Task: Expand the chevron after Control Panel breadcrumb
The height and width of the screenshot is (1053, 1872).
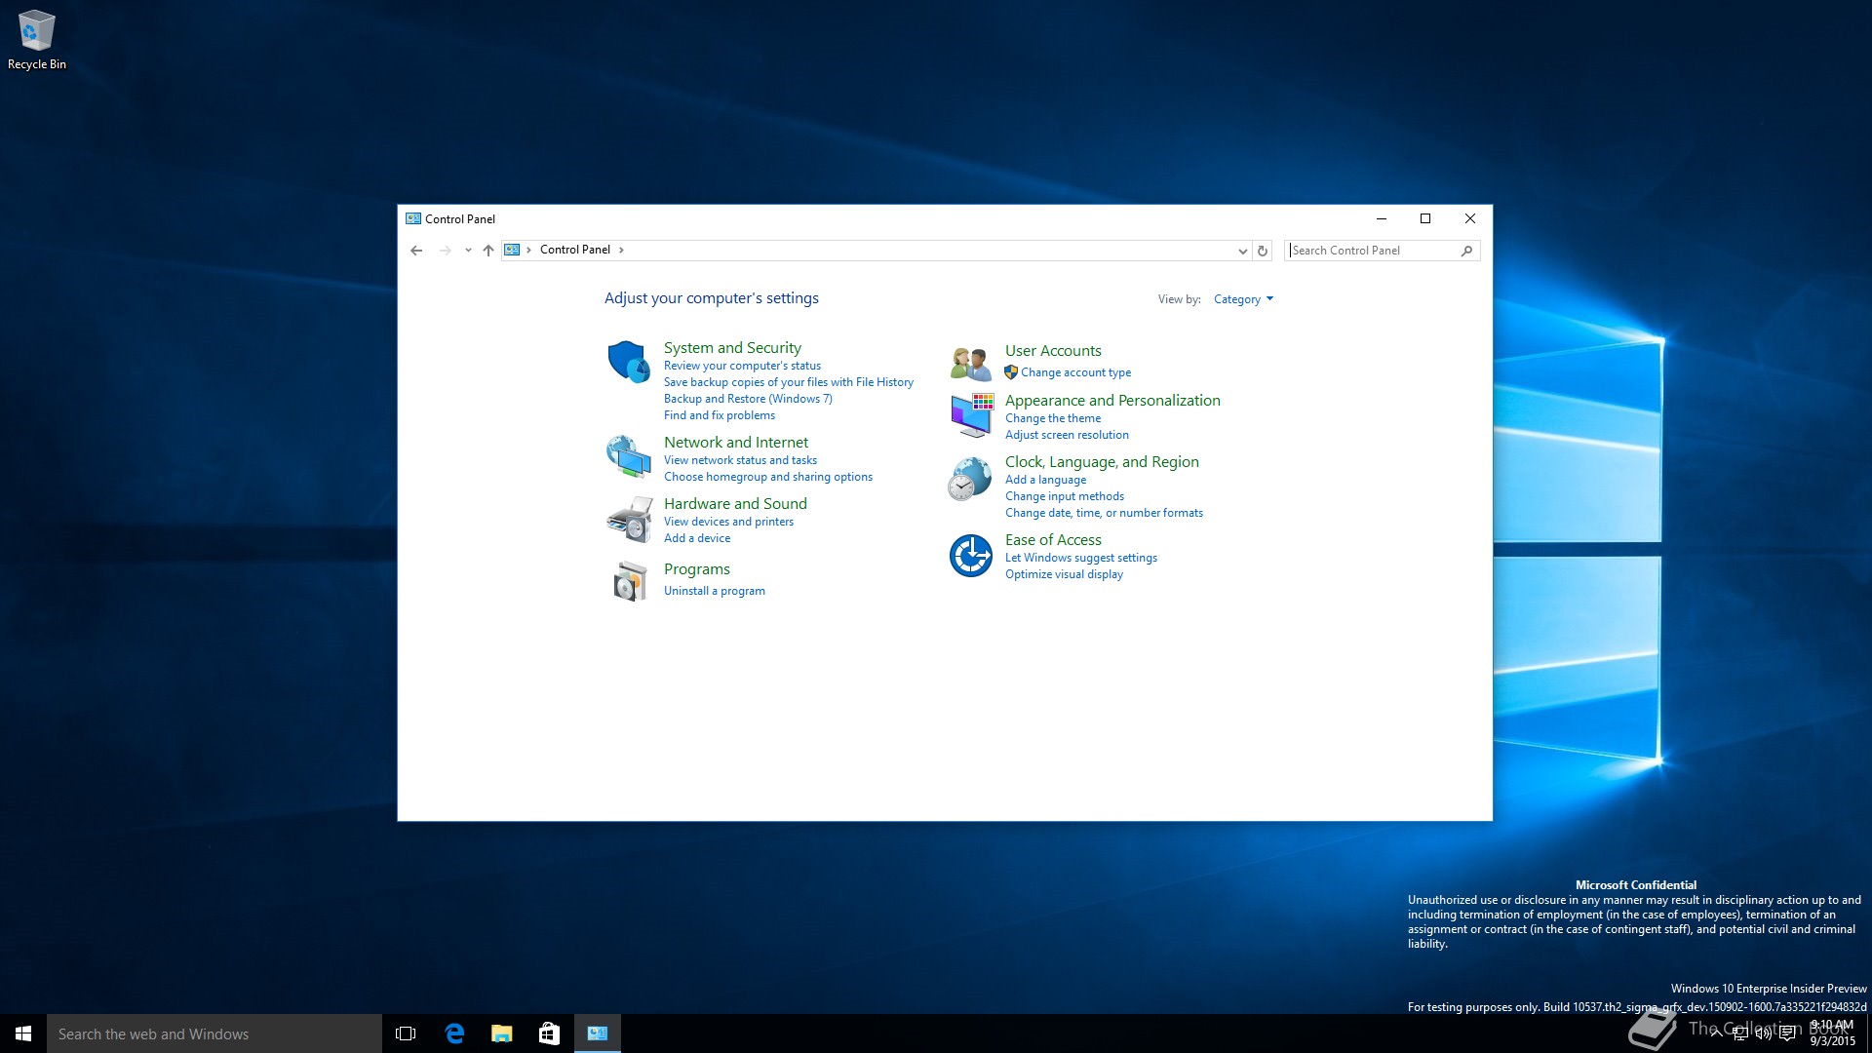Action: (x=621, y=250)
